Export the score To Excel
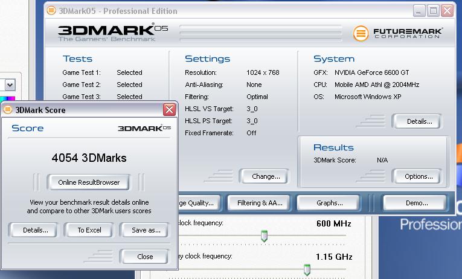The width and height of the screenshot is (462, 279). coord(89,230)
